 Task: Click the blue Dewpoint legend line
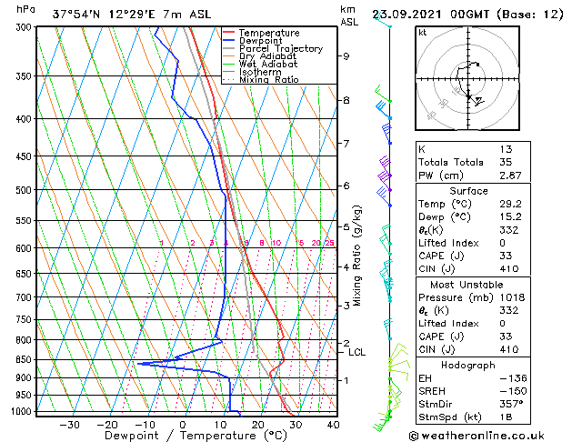pos(229,41)
